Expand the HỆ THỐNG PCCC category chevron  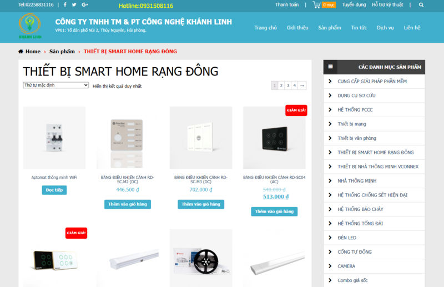click(330, 110)
